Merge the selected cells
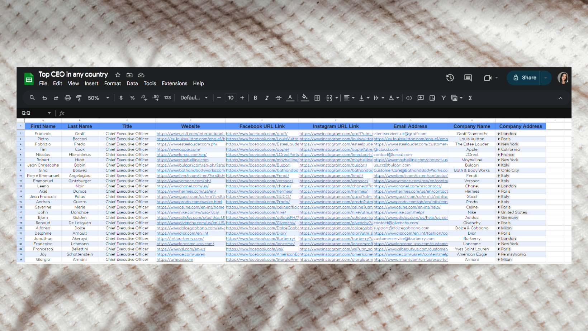This screenshot has height=331, width=588. [x=329, y=98]
